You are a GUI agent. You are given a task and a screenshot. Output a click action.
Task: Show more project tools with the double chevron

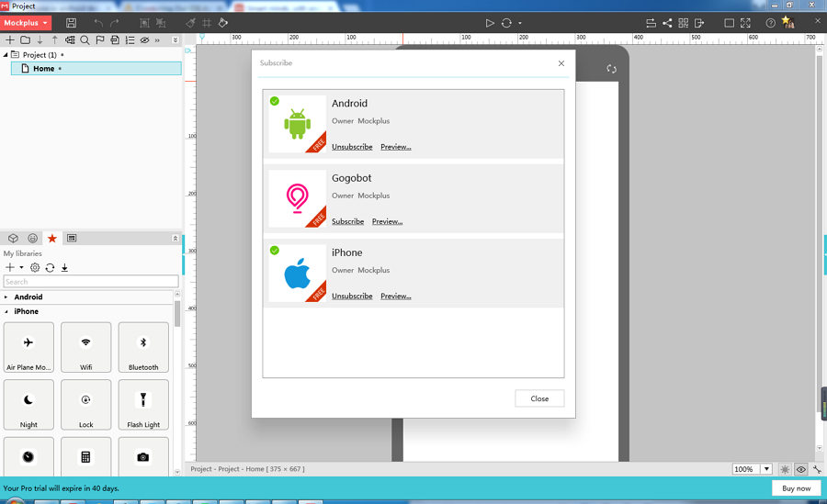(157, 40)
